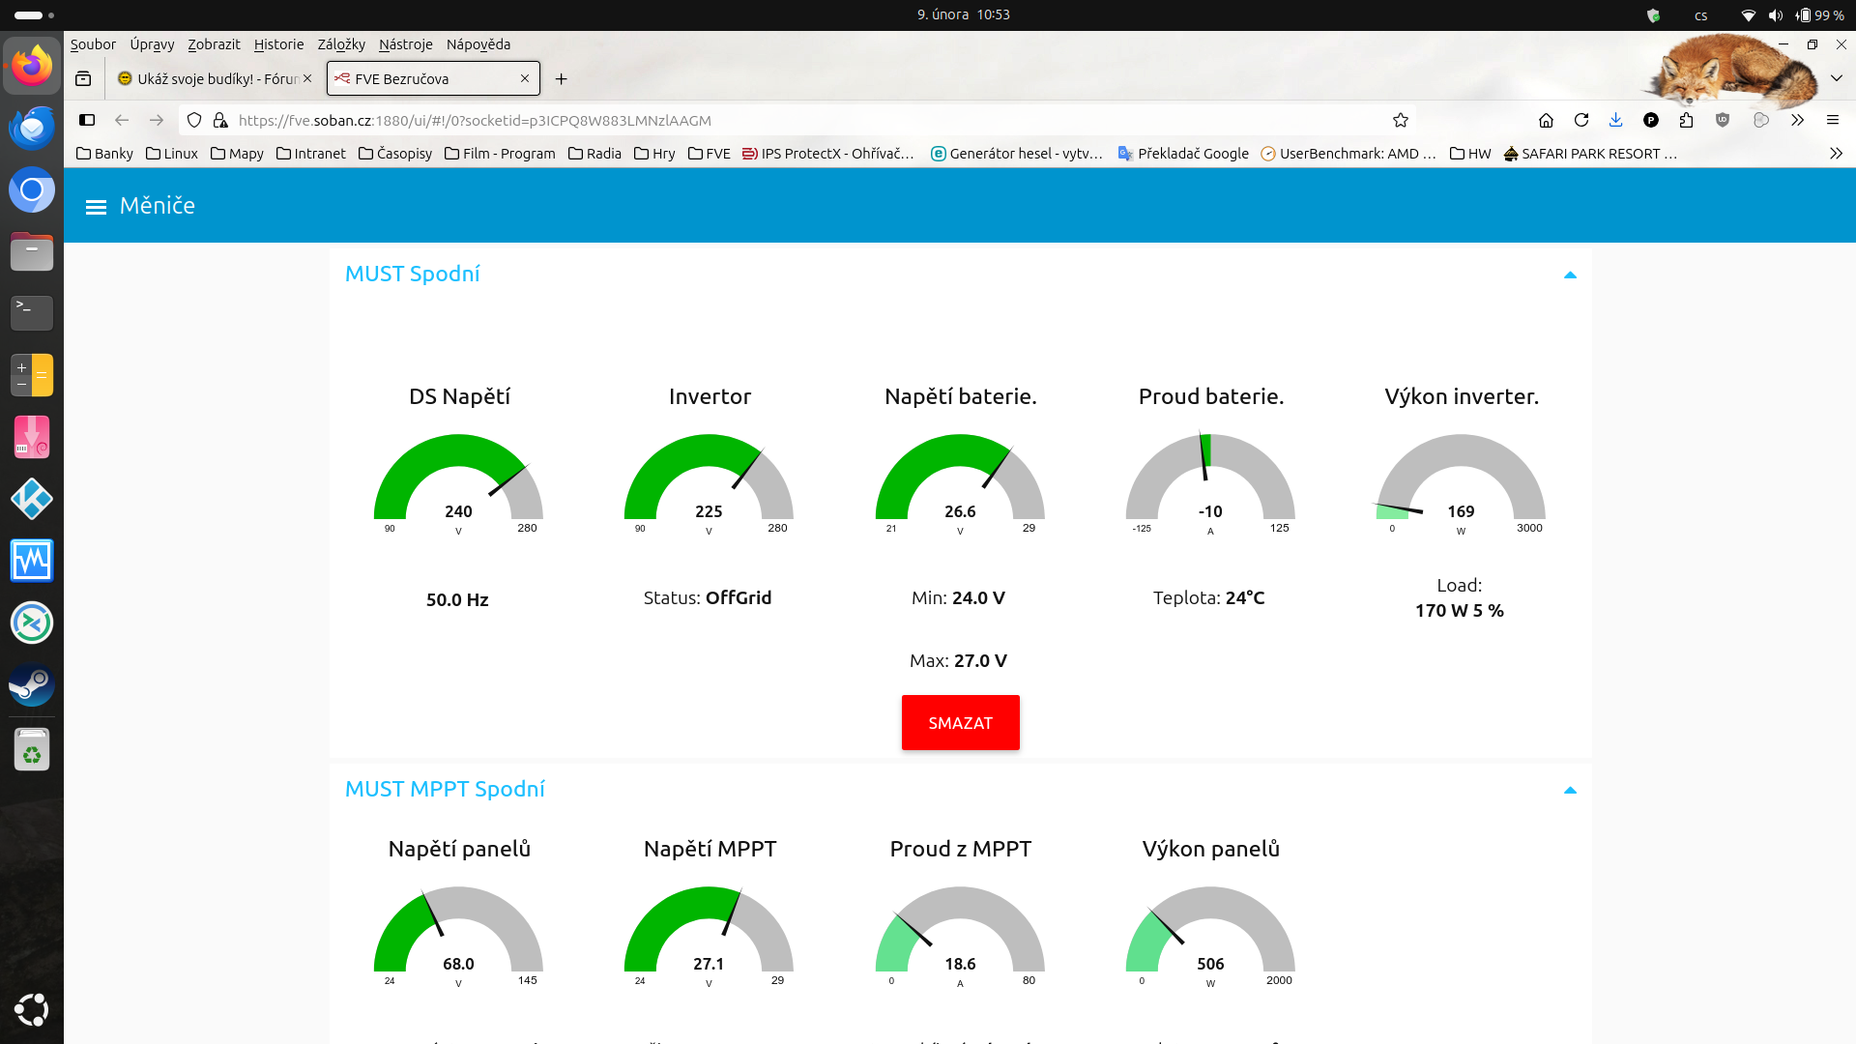Toggle the Firefox sidebar icon

[x=87, y=121]
